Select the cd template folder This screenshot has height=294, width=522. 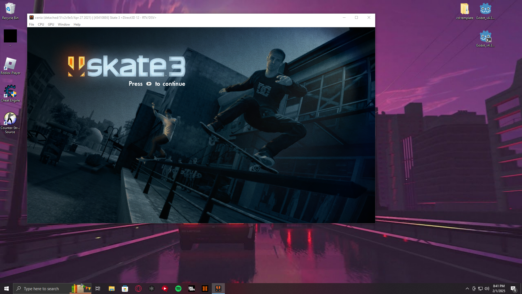click(x=465, y=11)
